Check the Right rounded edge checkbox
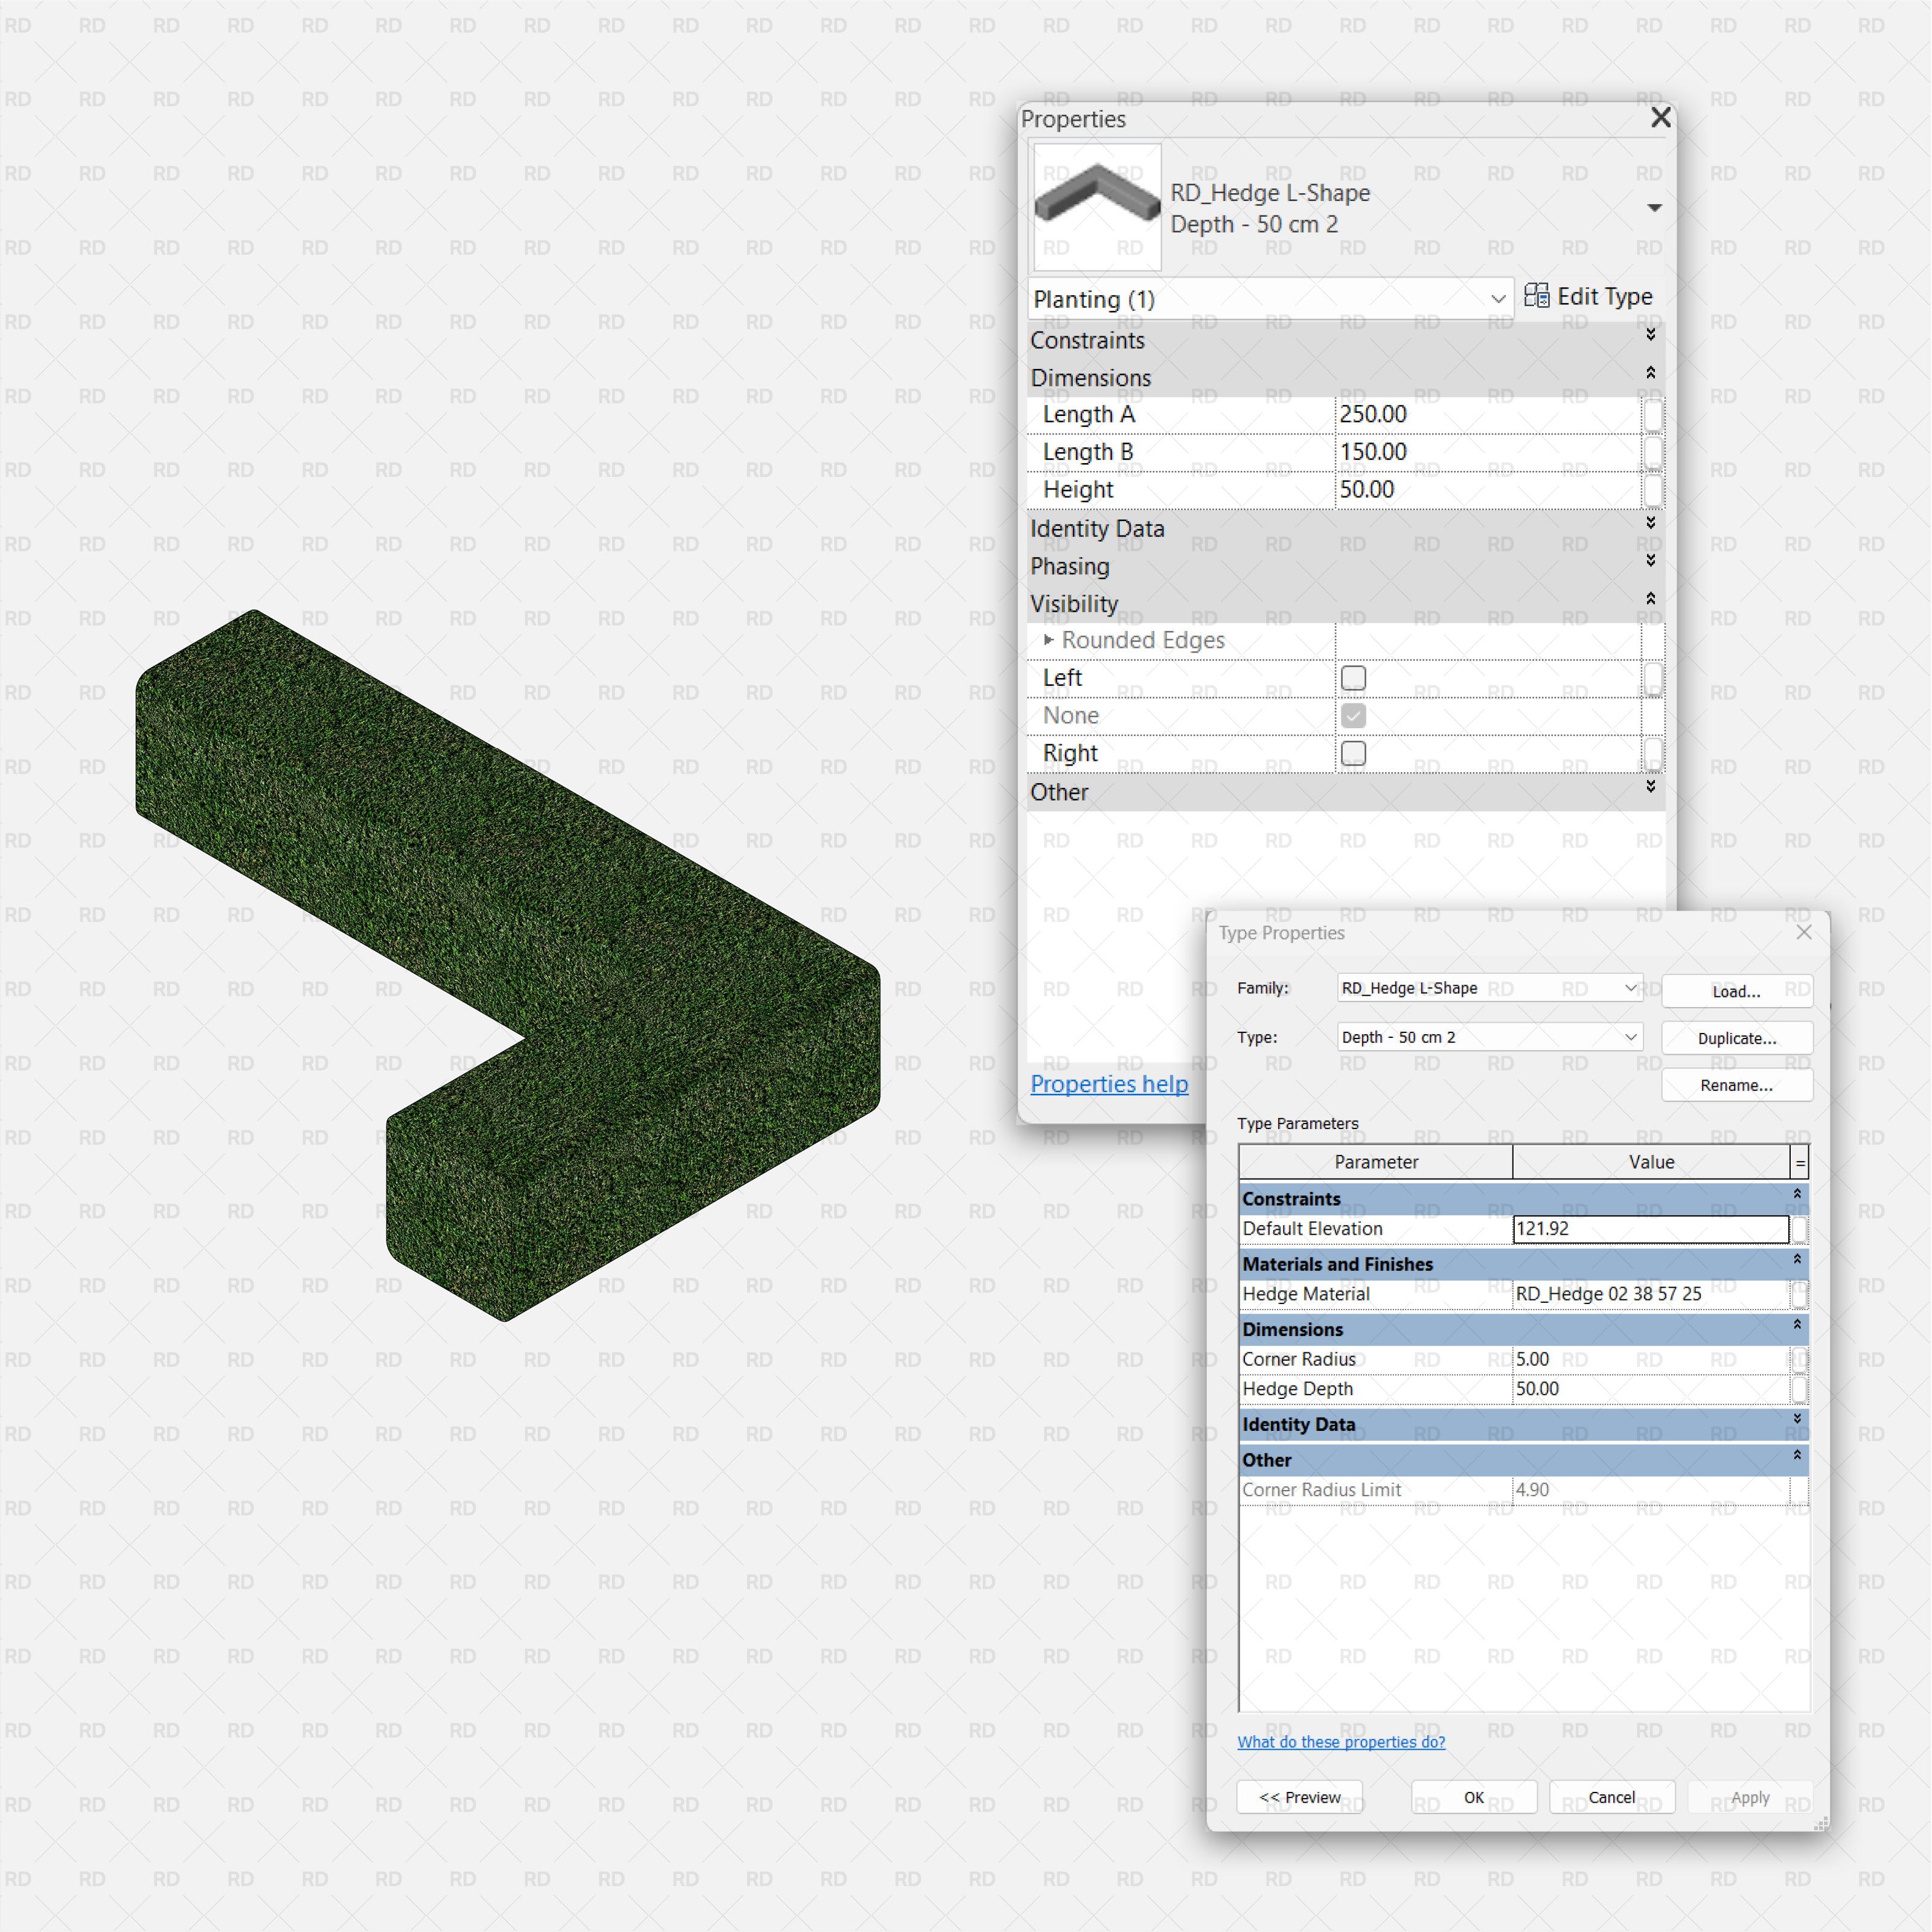Screen dimensions: 1932x1932 pos(1353,753)
